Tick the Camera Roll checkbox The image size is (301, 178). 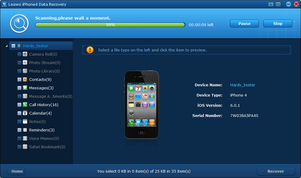(19, 54)
